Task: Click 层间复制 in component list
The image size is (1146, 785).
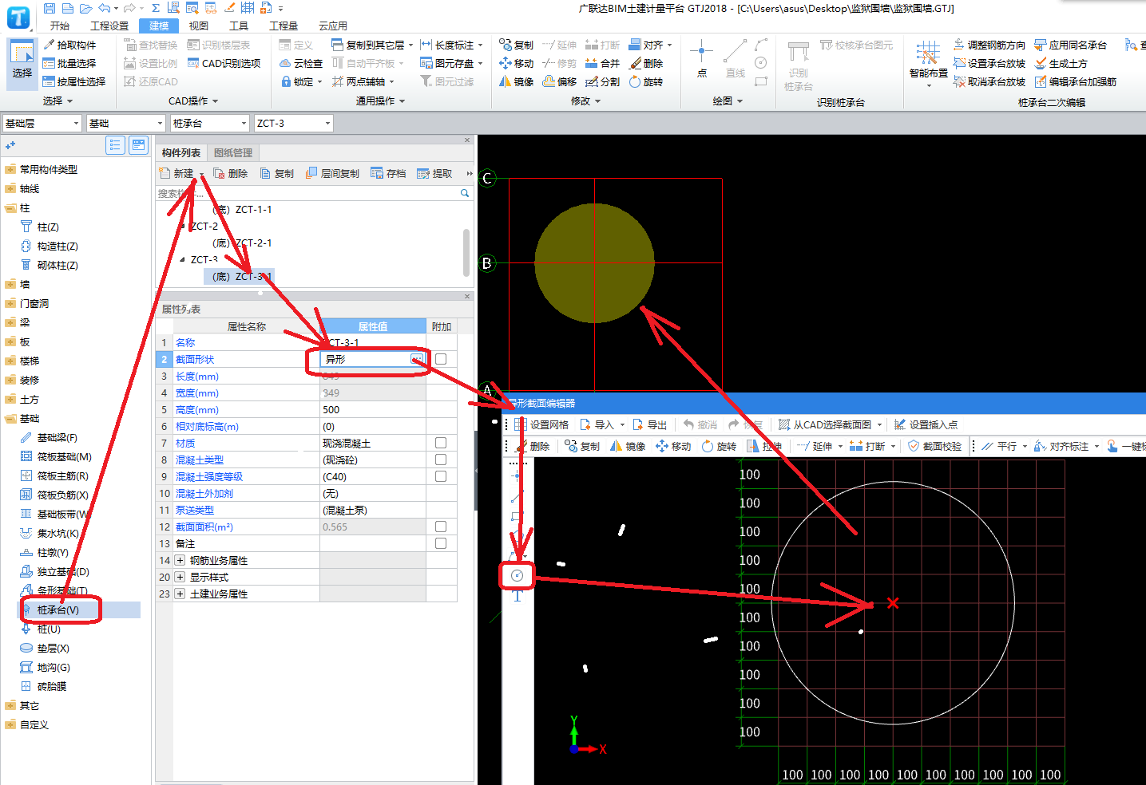Action: click(x=333, y=173)
